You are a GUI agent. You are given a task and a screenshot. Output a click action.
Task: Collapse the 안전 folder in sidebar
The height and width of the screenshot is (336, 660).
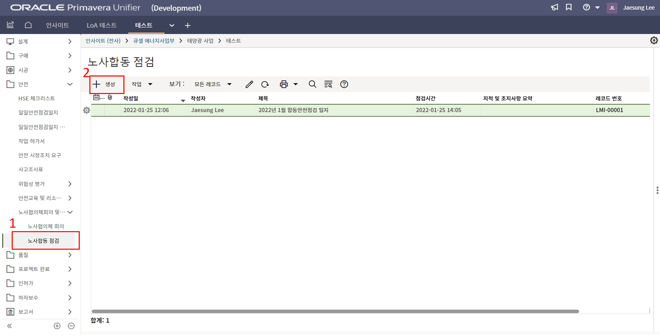(x=70, y=84)
